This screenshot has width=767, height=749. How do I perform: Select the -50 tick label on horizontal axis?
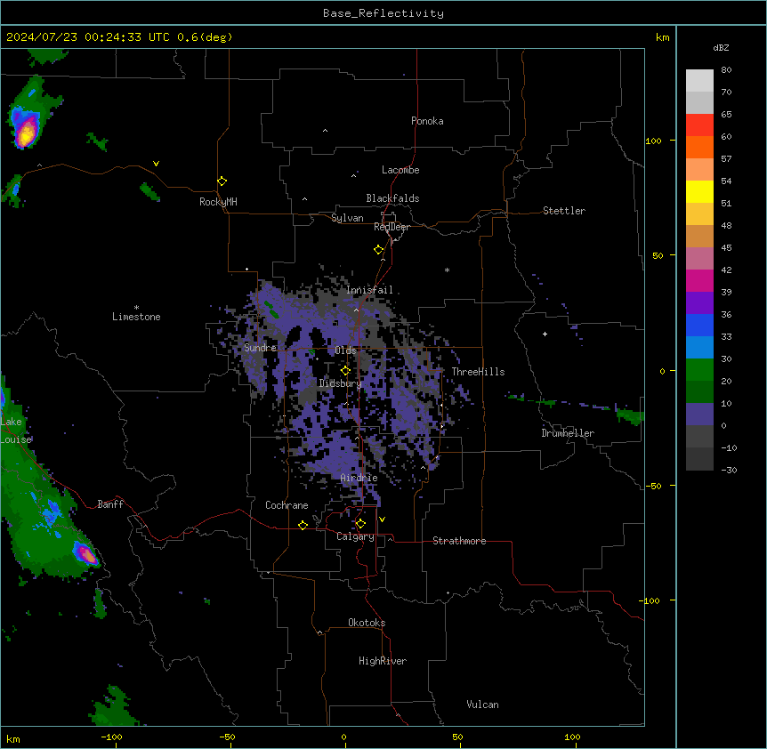(x=227, y=737)
